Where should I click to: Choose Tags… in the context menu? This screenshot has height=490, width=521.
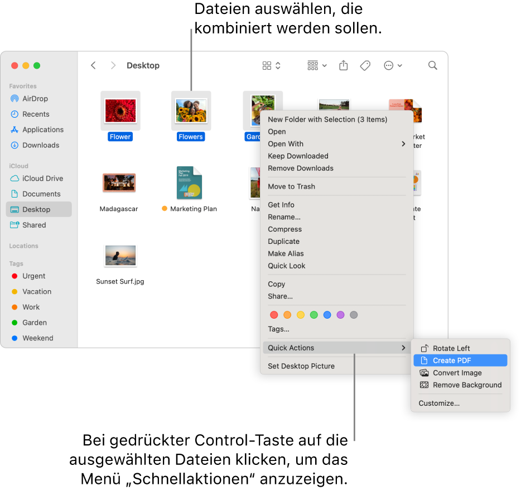(x=336, y=329)
